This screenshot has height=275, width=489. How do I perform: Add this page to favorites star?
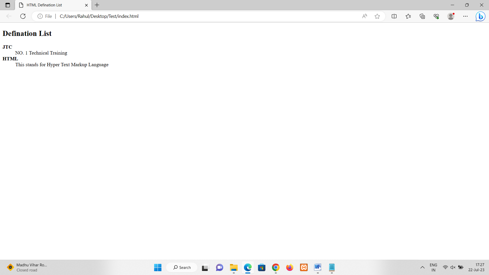point(377,16)
